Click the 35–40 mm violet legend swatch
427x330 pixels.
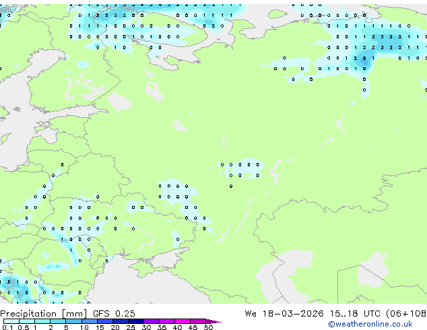tap(167, 321)
